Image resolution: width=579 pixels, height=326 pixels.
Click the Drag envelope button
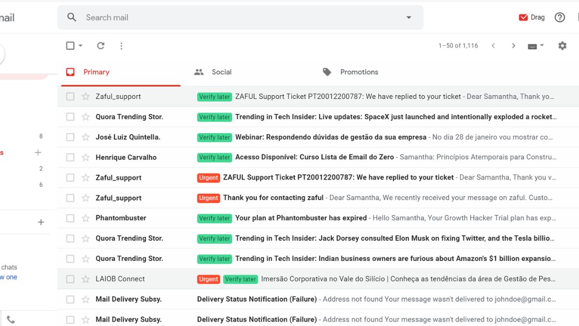[531, 17]
